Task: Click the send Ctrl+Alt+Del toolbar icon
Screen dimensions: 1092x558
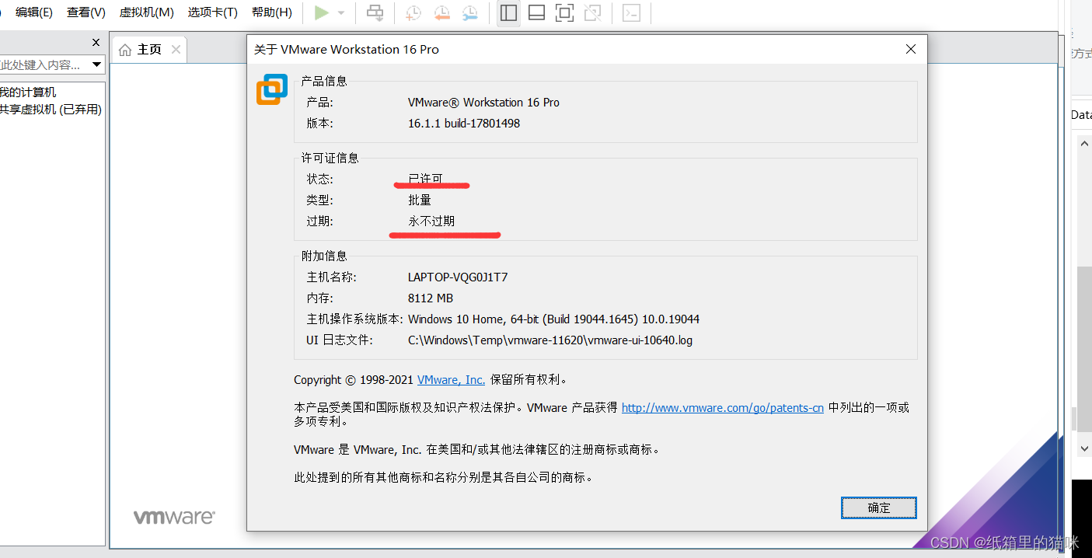Action: (x=375, y=12)
